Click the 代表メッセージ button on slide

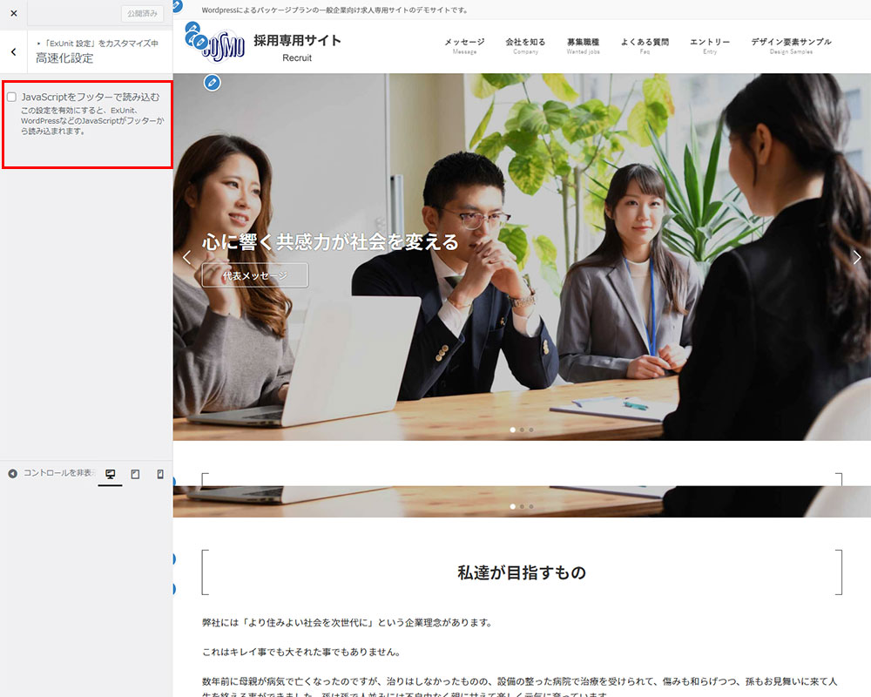(254, 275)
